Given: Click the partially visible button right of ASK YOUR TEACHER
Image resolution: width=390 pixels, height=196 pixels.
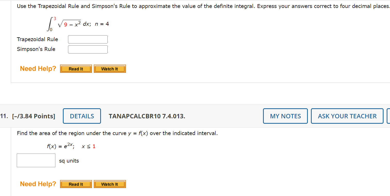Looking at the screenshot, I should 389,116.
